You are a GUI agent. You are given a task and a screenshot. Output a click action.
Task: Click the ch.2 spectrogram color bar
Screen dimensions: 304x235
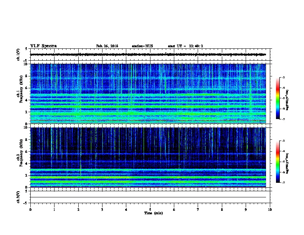[x=278, y=162]
